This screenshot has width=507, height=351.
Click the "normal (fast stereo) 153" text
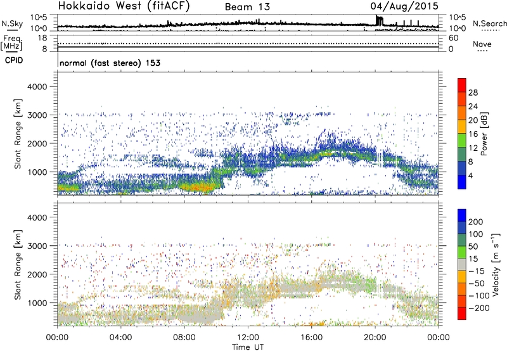110,63
